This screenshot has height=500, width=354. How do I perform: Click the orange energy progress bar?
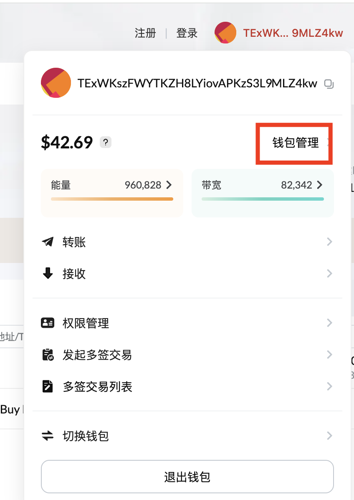[x=112, y=199]
